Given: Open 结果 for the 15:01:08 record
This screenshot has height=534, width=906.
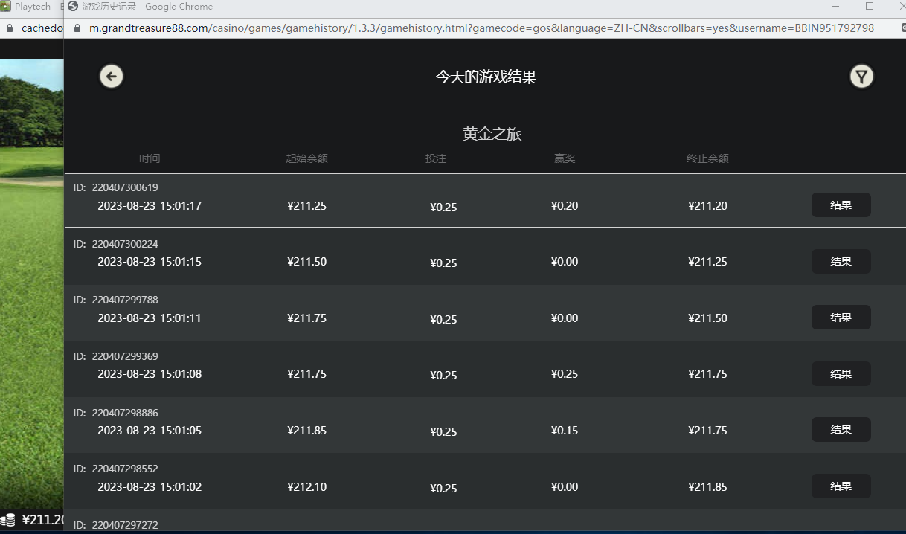Looking at the screenshot, I should tap(841, 373).
